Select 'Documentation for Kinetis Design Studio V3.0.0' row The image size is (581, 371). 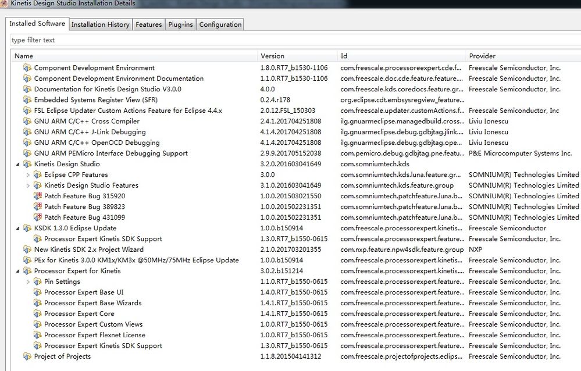(108, 90)
